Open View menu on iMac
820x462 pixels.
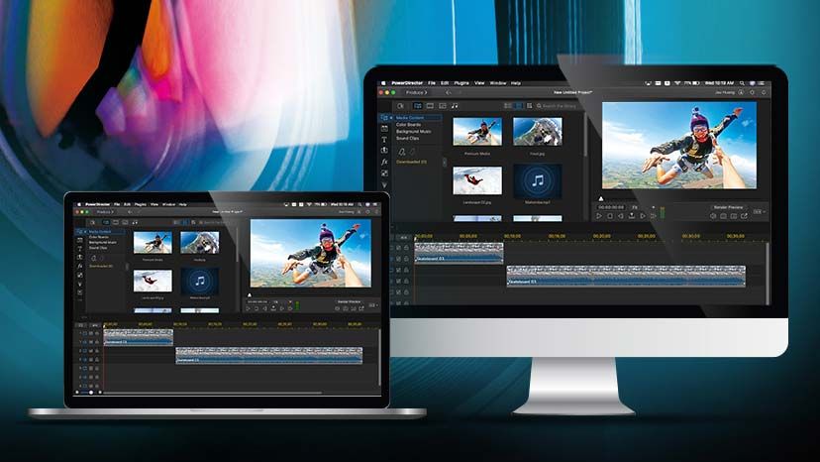(479, 83)
